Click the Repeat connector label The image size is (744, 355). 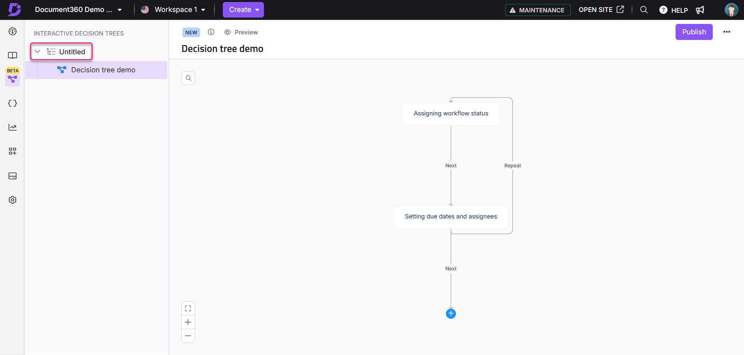tap(512, 166)
